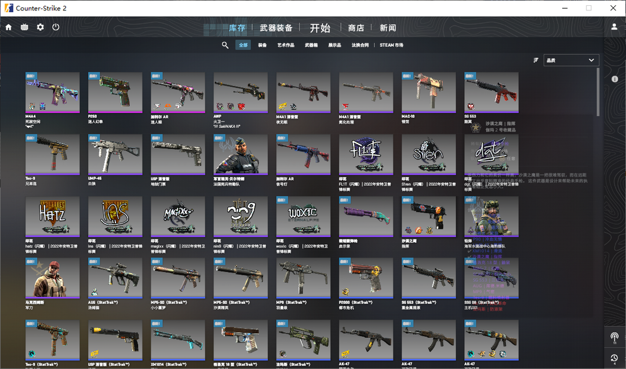626x369 pixels.
Task: Select the woxic signature sticker
Action: (x=303, y=217)
